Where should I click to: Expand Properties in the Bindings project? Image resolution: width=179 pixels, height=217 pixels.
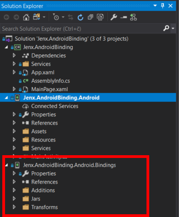click(14, 173)
